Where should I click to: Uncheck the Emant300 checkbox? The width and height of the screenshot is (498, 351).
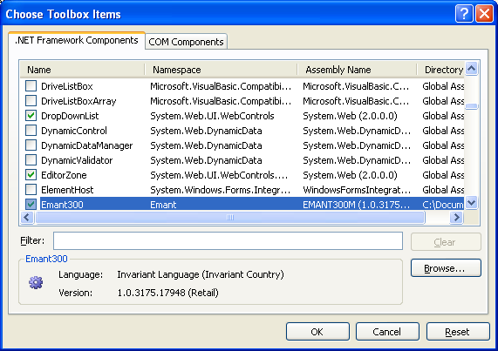click(x=31, y=204)
